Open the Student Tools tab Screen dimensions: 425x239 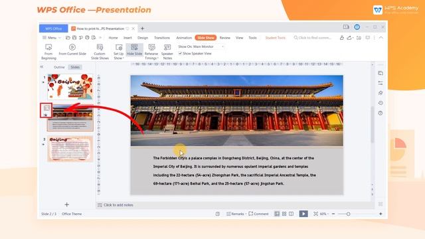[x=275, y=38]
